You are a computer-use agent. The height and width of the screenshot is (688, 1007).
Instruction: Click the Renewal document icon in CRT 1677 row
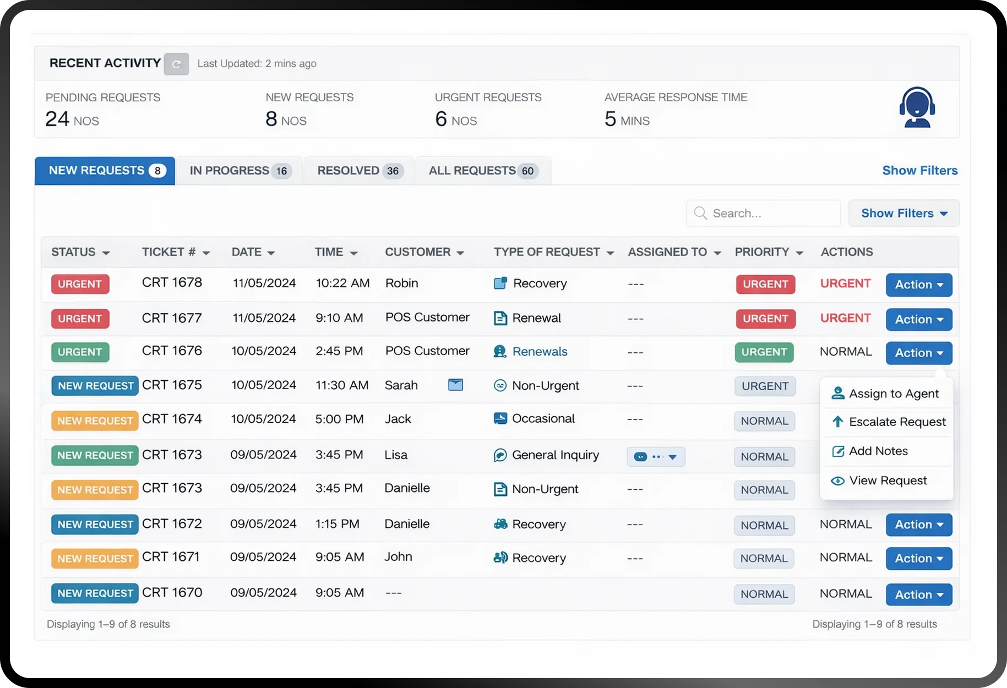click(x=500, y=318)
